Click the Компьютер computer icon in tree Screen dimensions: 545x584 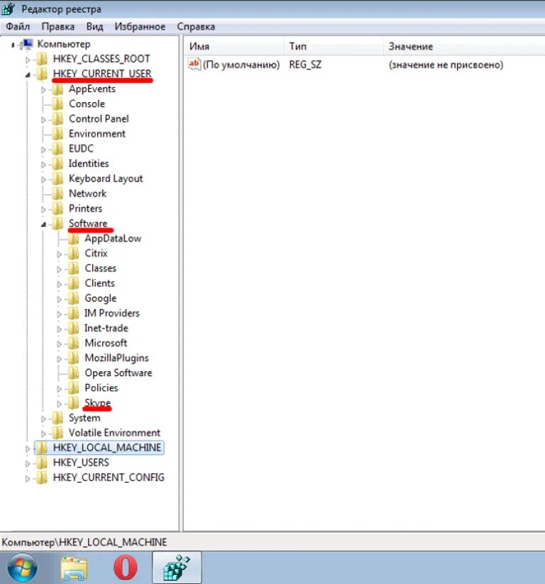tap(27, 44)
